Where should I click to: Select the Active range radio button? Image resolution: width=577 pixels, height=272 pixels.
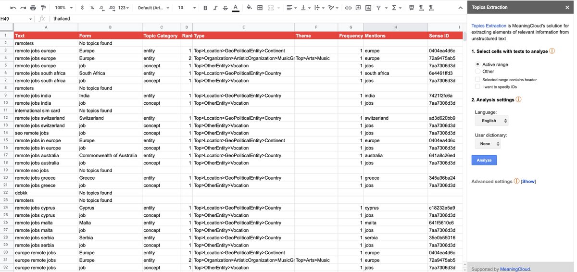click(477, 64)
